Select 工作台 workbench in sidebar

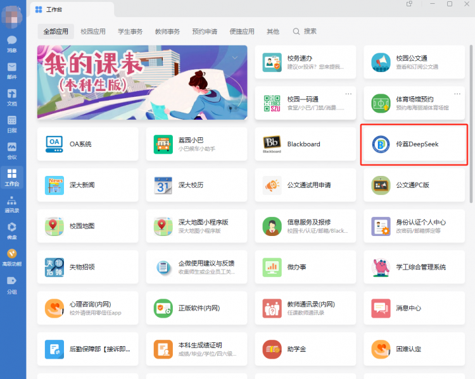[12, 177]
